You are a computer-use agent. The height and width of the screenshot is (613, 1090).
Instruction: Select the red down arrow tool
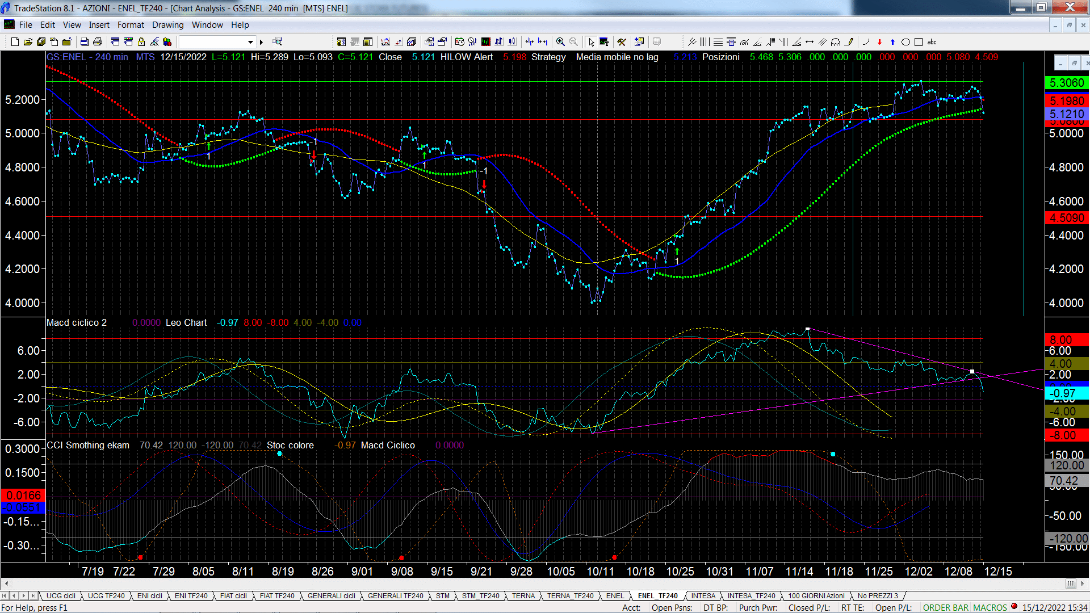(879, 42)
